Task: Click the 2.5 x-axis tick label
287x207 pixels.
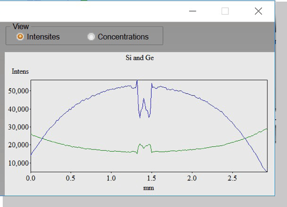Action: click(232, 178)
